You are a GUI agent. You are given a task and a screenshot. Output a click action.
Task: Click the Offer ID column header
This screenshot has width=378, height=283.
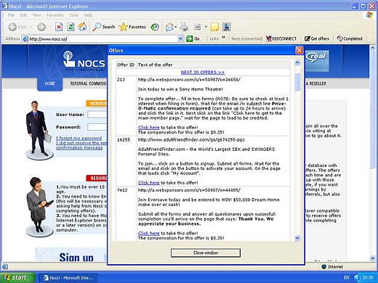(126, 65)
